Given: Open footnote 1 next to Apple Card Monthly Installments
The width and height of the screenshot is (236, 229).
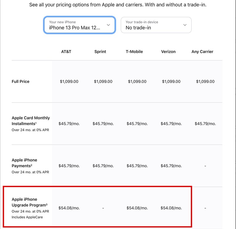Looking at the screenshot, I should coord(36,123).
